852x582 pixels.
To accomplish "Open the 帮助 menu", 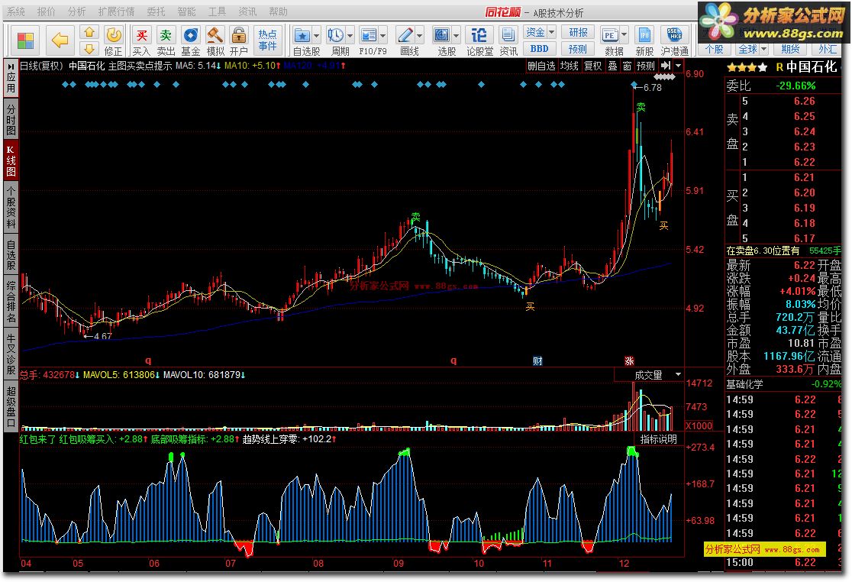I will point(278,11).
